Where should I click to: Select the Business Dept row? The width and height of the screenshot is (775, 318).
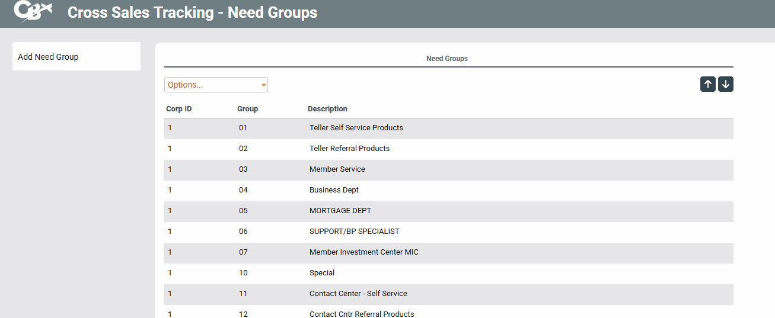334,190
